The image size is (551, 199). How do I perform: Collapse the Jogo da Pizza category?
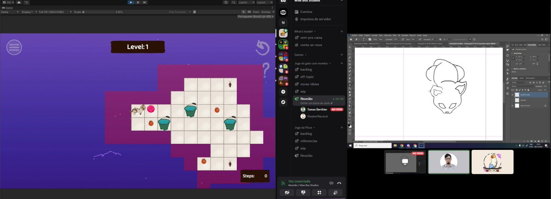[304, 127]
